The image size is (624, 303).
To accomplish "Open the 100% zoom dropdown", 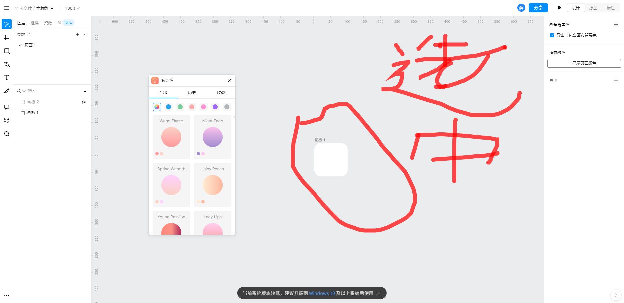I will click(72, 8).
